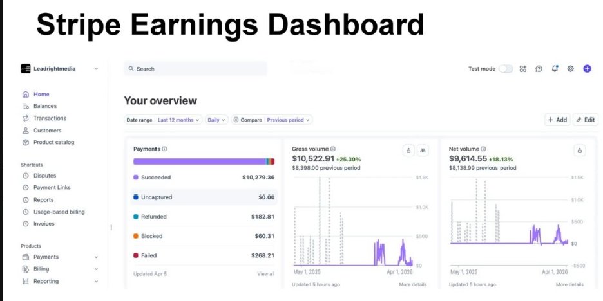Click the Payments wallet icon in the sidebar
Image resolution: width=603 pixels, height=301 pixels.
coord(26,257)
